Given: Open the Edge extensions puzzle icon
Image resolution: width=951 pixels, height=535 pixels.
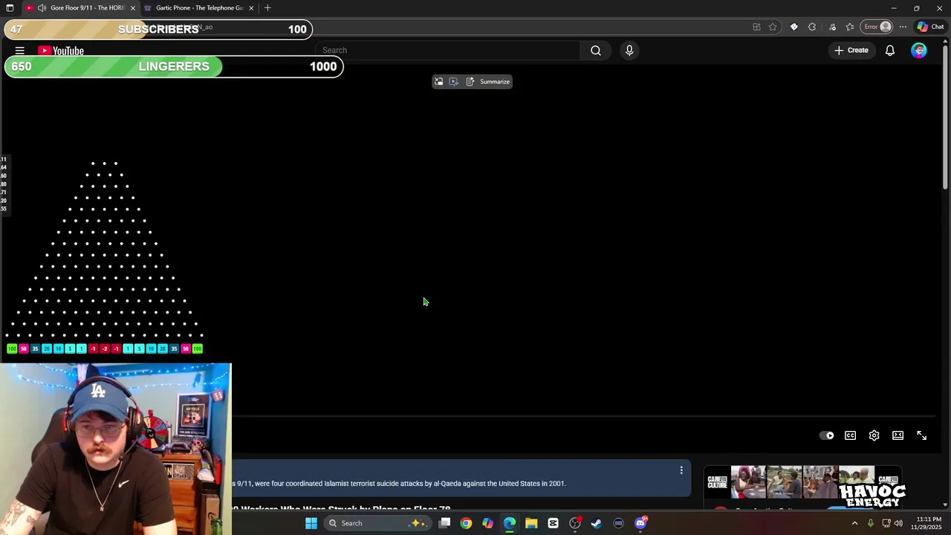Looking at the screenshot, I should pos(812,27).
